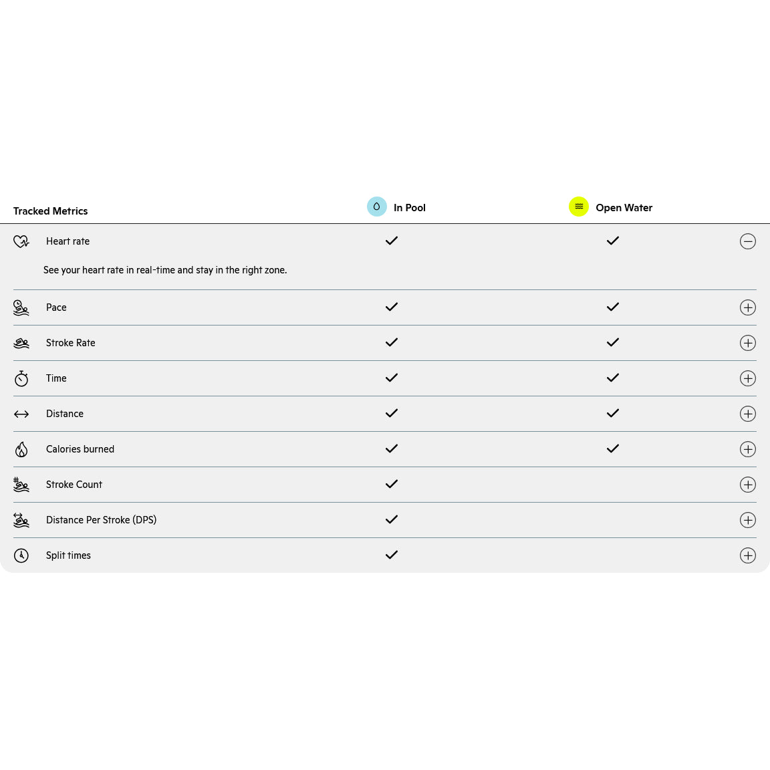Click the heart rate icon
The height and width of the screenshot is (770, 770).
[21, 241]
